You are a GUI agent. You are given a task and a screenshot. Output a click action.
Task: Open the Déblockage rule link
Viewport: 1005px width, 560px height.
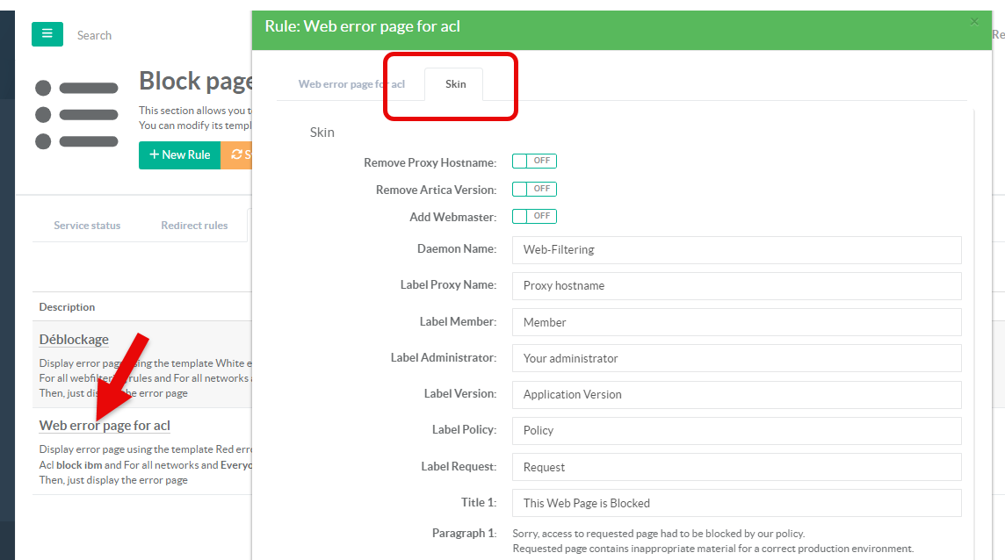[74, 340]
